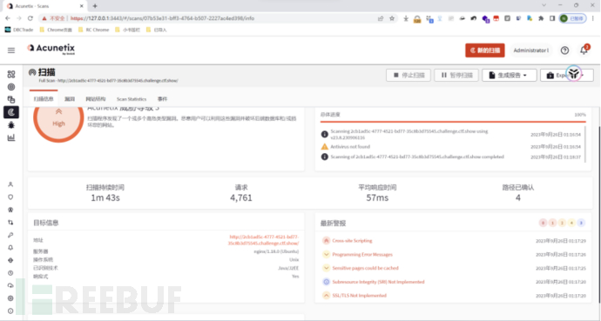Image resolution: width=601 pixels, height=321 pixels.
Task: Open the Targets bullseye sidebar icon
Action: 11,87
